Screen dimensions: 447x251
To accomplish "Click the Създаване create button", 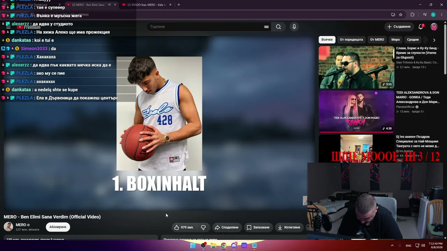I will [399, 27].
